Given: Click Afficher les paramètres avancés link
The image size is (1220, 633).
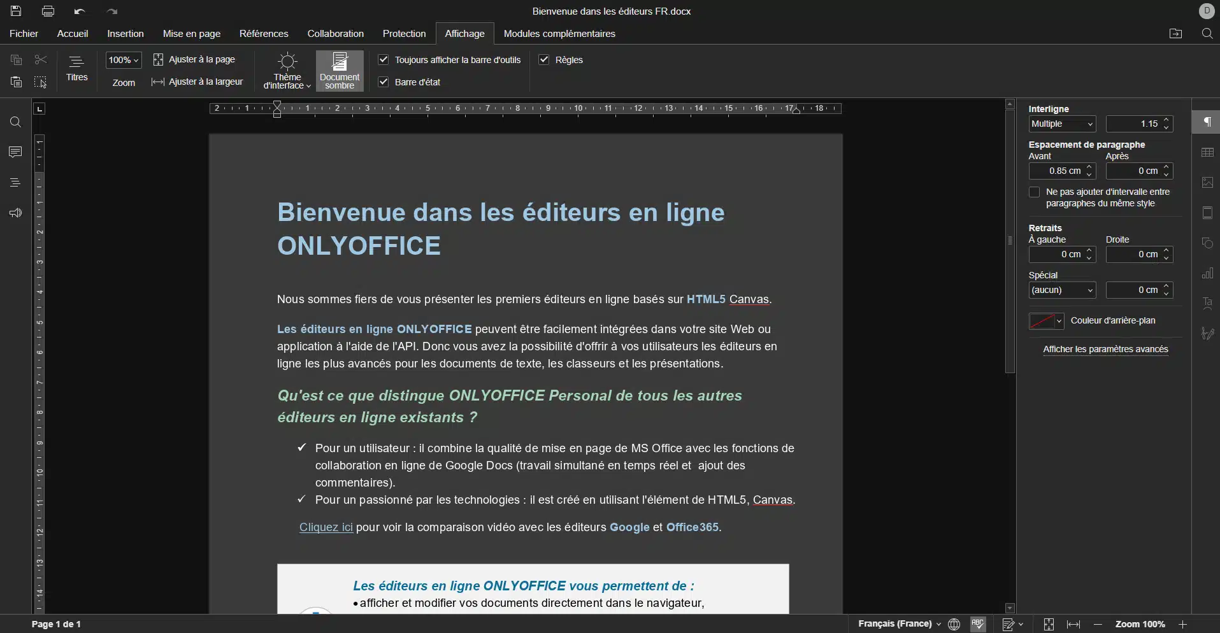Looking at the screenshot, I should tap(1105, 349).
